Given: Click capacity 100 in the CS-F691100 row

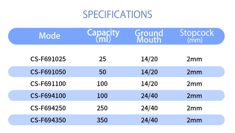Looking at the screenshot, I should [x=102, y=84].
